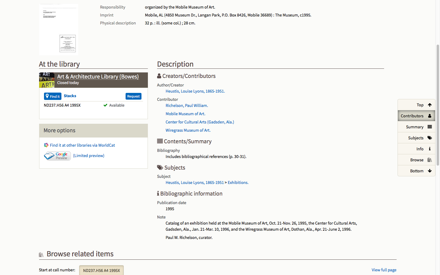Screen dimensions: 440x275
Task: Follow the Richelson, Paul William contributor link
Action: (186, 105)
